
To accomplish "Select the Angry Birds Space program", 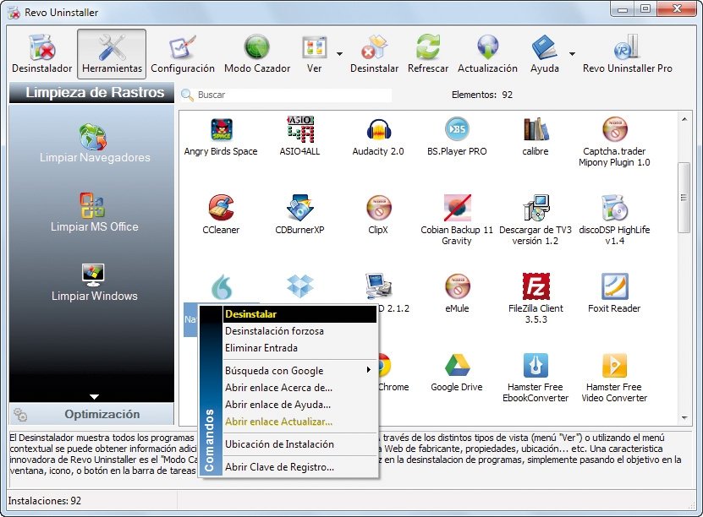I will coord(221,137).
